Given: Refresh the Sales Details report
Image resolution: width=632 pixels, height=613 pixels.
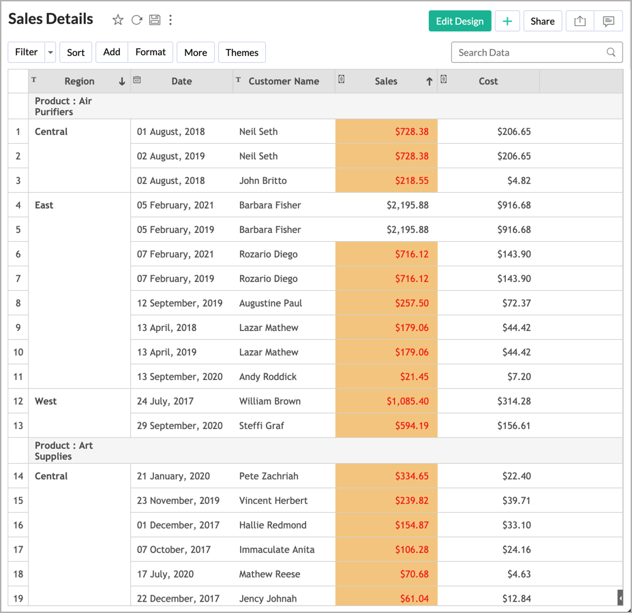Looking at the screenshot, I should point(136,19).
